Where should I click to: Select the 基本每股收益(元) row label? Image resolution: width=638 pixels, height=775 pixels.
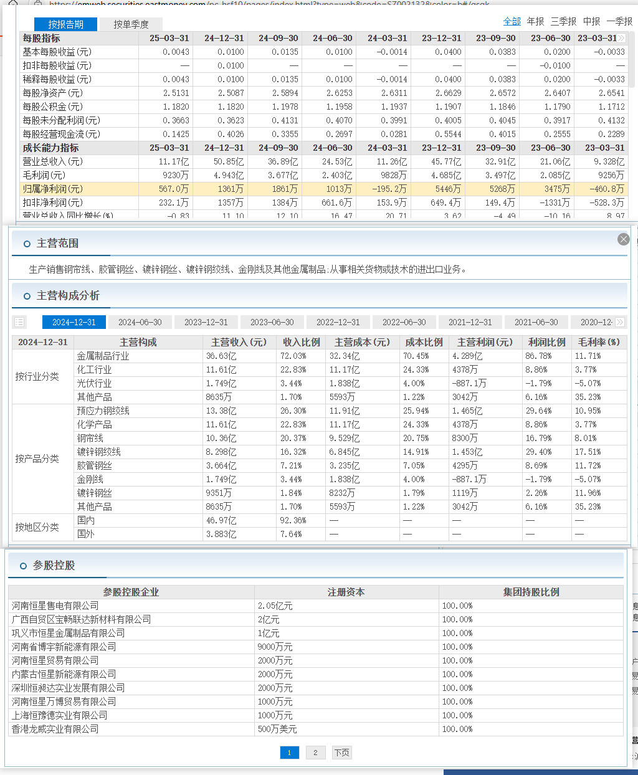point(57,52)
